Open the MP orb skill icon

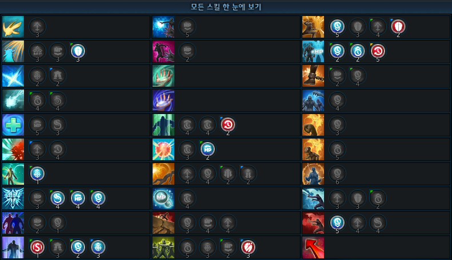(x=163, y=198)
